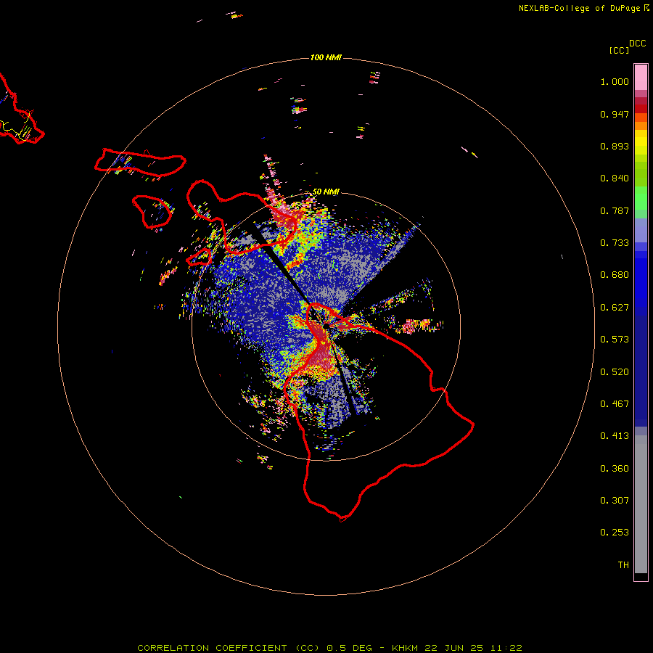Click the 0.627 scale value

(x=615, y=308)
